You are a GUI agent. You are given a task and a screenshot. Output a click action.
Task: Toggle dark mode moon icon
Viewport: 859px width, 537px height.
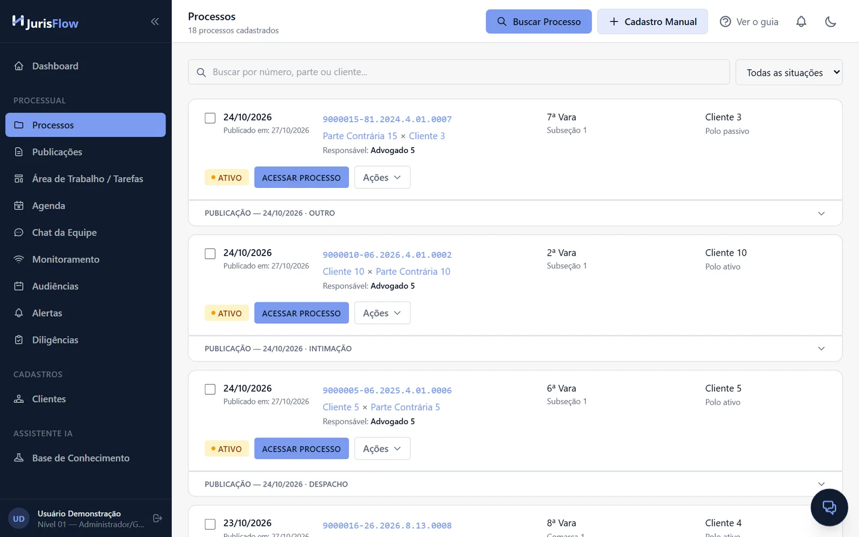831,21
